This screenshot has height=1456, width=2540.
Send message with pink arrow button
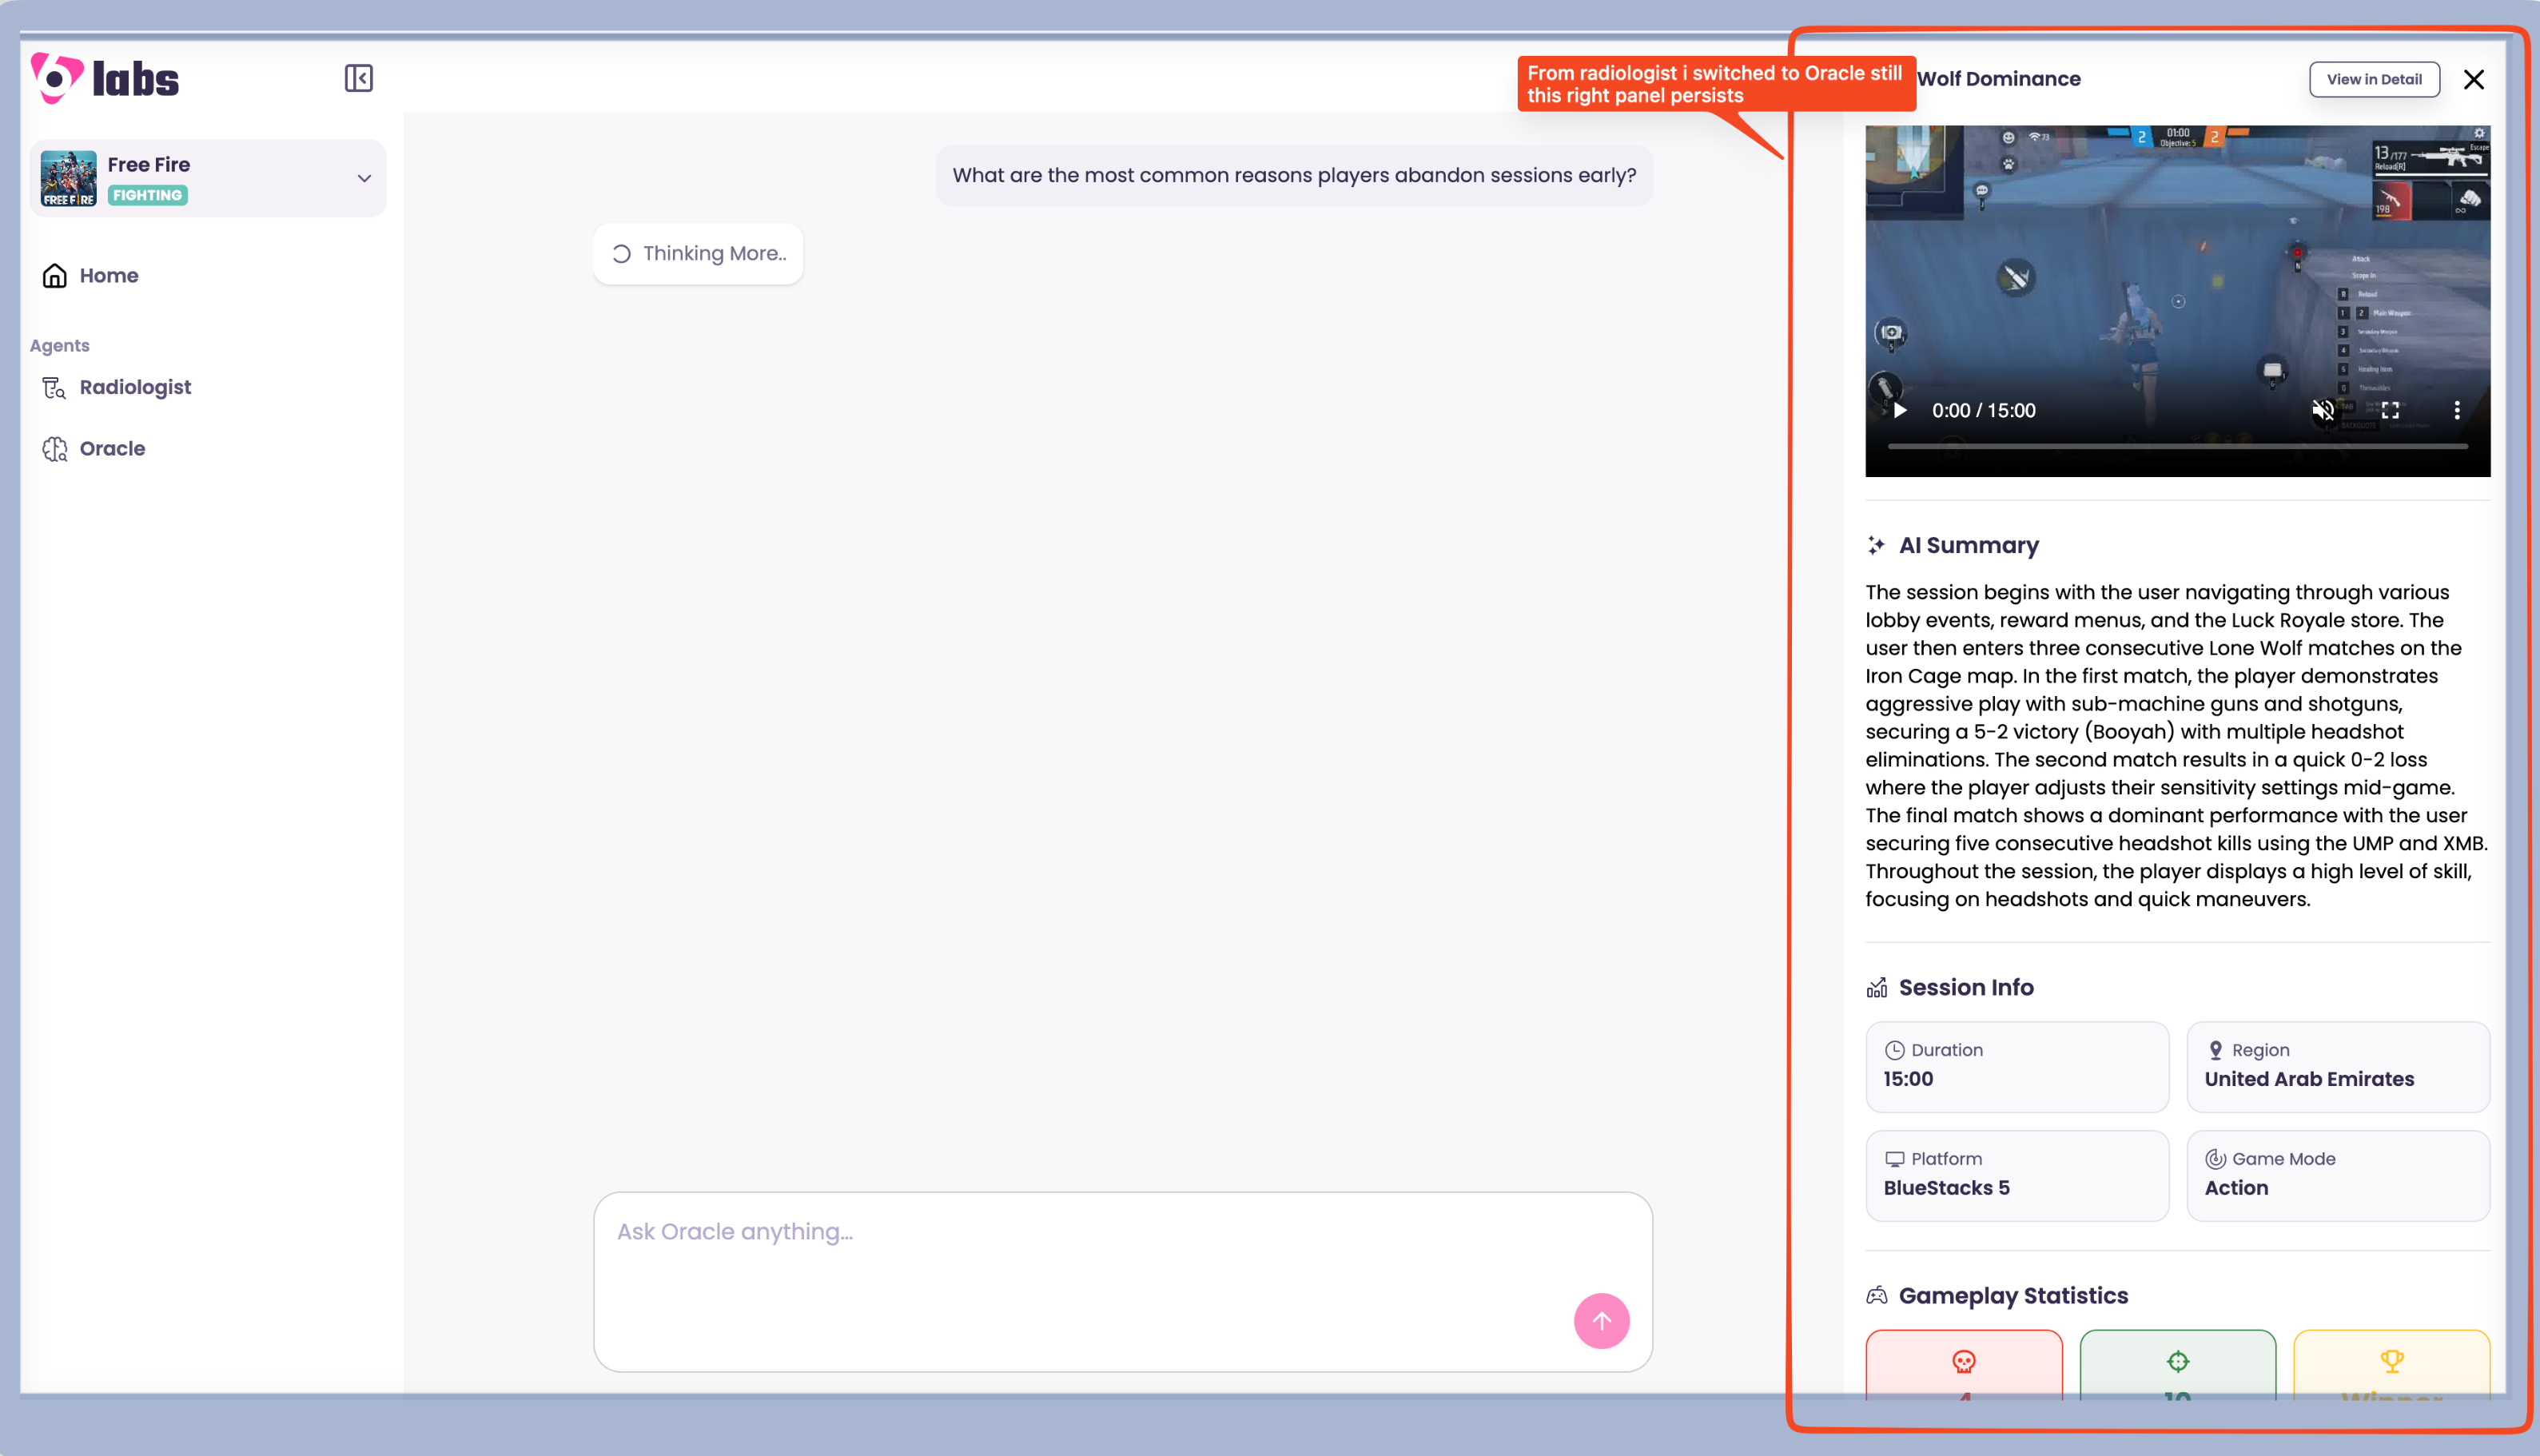(x=1601, y=1320)
